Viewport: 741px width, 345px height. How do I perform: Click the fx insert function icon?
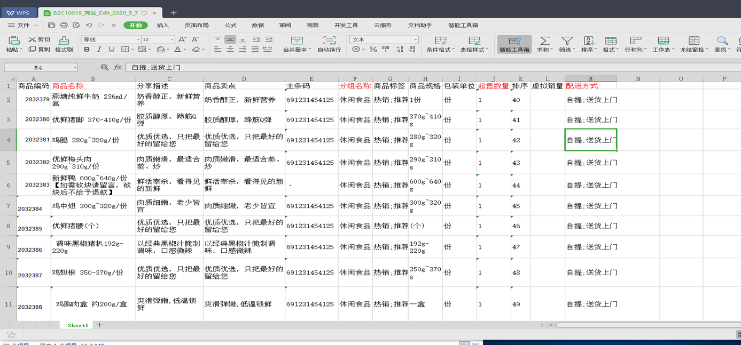(118, 68)
